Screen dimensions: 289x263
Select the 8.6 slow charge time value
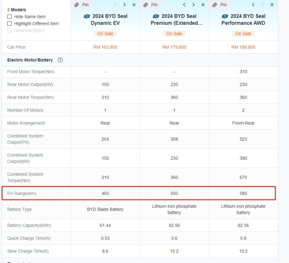[105, 251]
